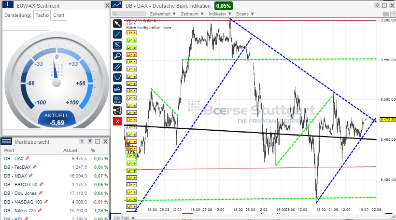Viewport: 396px width, 220px height.
Task: Switch to the Tacho display tab
Action: point(42,15)
